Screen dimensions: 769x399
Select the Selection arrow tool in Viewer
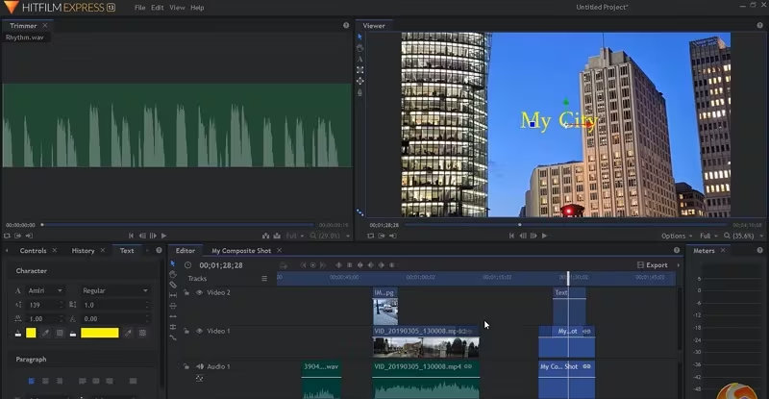(360, 37)
